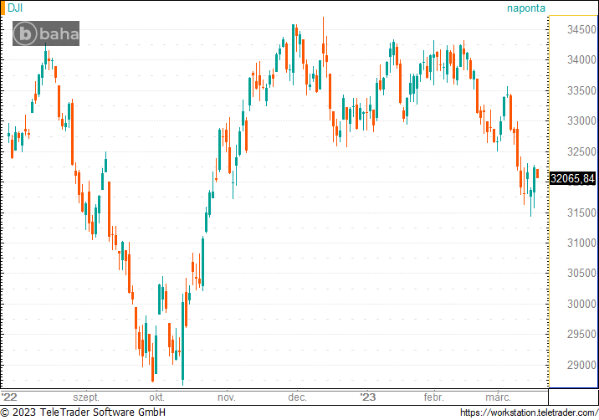Open the workstation.teletrader.com link
Screen dimensions: 599x420
(x=529, y=412)
